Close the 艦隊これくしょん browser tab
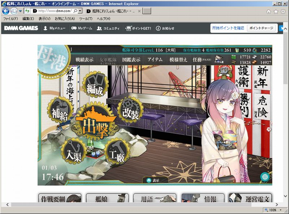Viewport: 289px width, 214px height. click(139, 11)
